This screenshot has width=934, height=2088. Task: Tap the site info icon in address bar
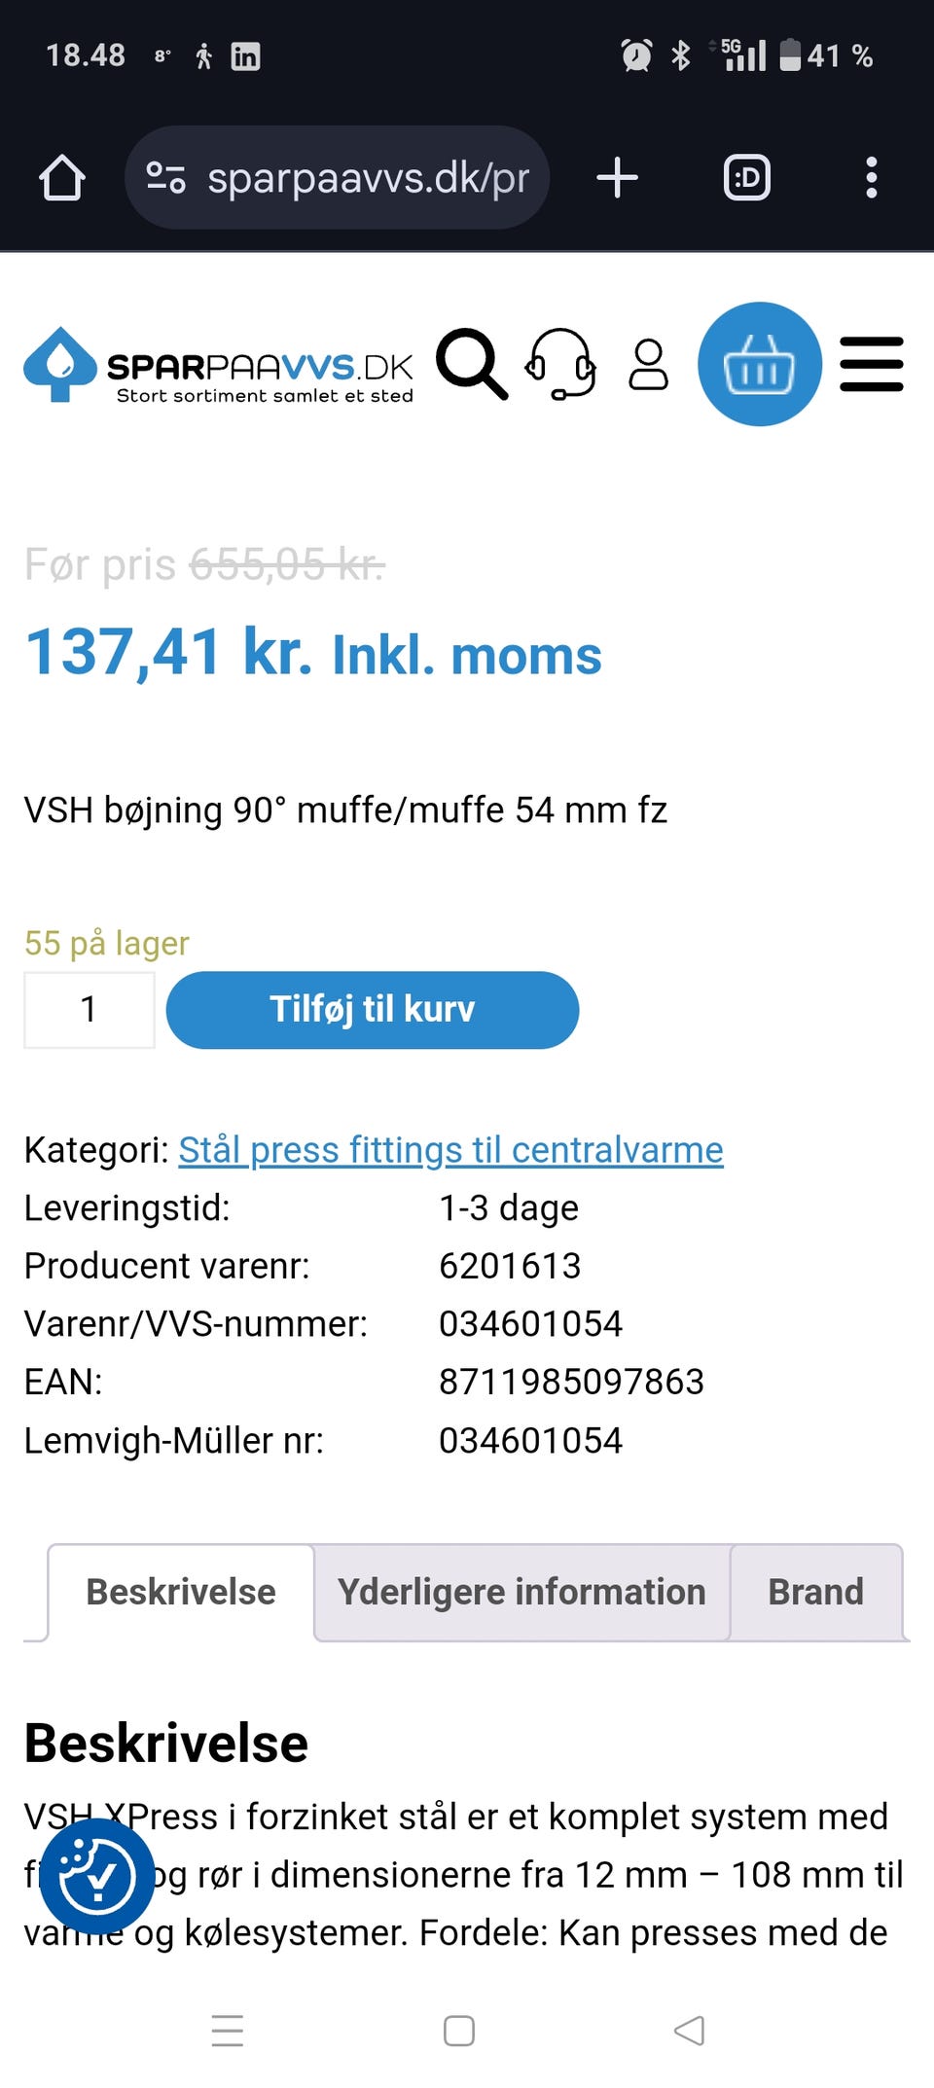[165, 178]
